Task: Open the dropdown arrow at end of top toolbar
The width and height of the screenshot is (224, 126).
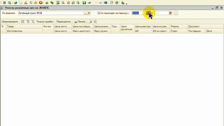Action: click(x=126, y=4)
